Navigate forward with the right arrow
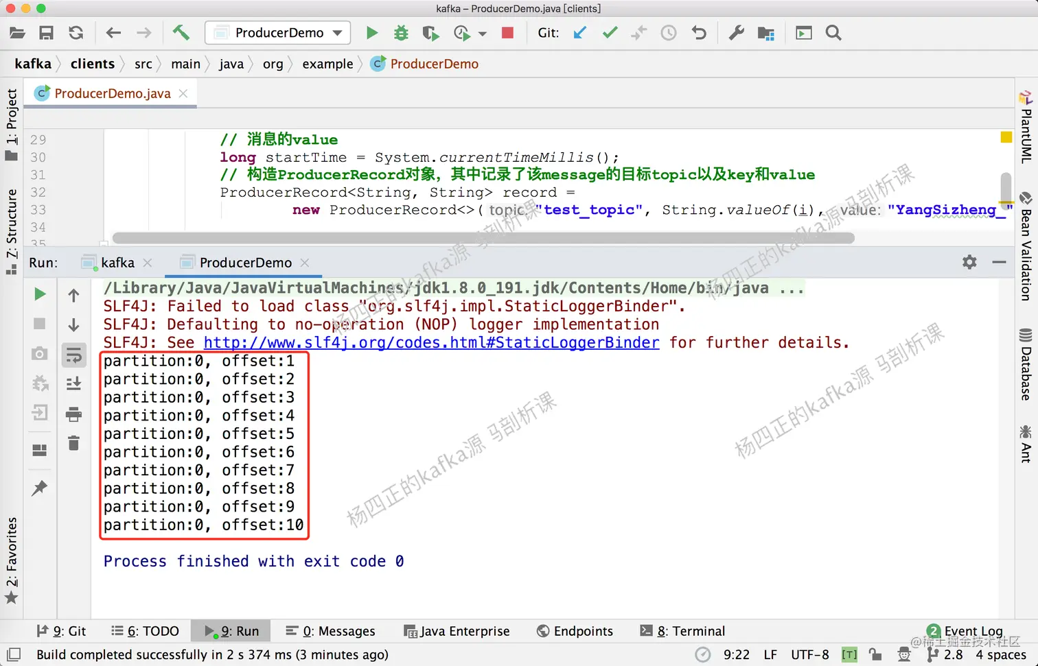This screenshot has width=1038, height=666. (x=143, y=33)
